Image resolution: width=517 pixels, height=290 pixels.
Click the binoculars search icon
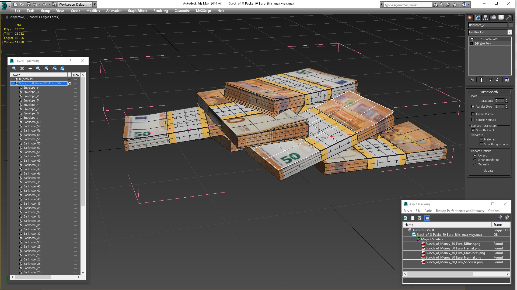tap(435, 5)
